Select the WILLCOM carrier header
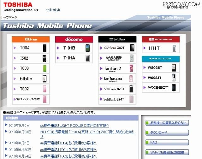Image resolution: width=202 pixels, height=159 pixels. coord(161,59)
